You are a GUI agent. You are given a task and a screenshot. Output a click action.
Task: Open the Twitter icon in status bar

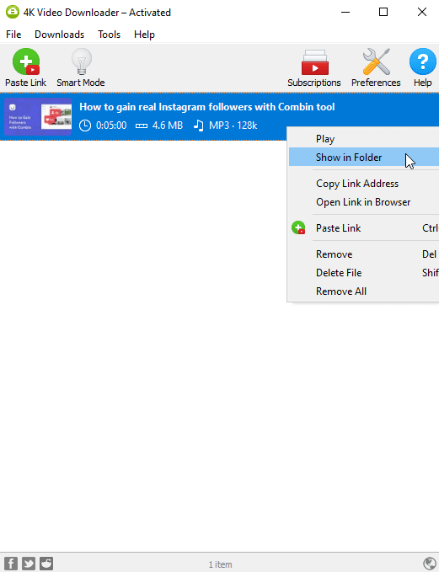pyautogui.click(x=29, y=564)
